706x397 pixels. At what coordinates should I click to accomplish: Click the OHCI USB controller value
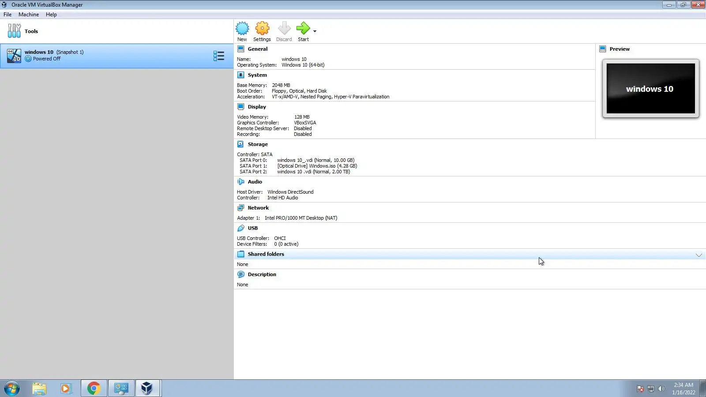click(280, 238)
